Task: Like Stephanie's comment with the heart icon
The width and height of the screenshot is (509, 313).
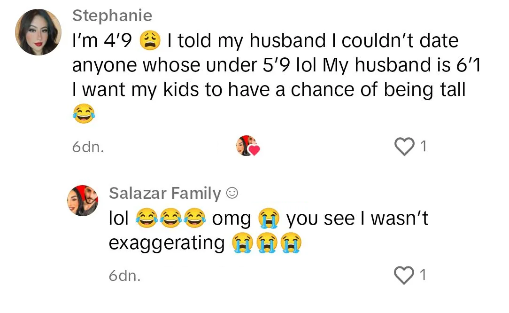Action: 404,147
